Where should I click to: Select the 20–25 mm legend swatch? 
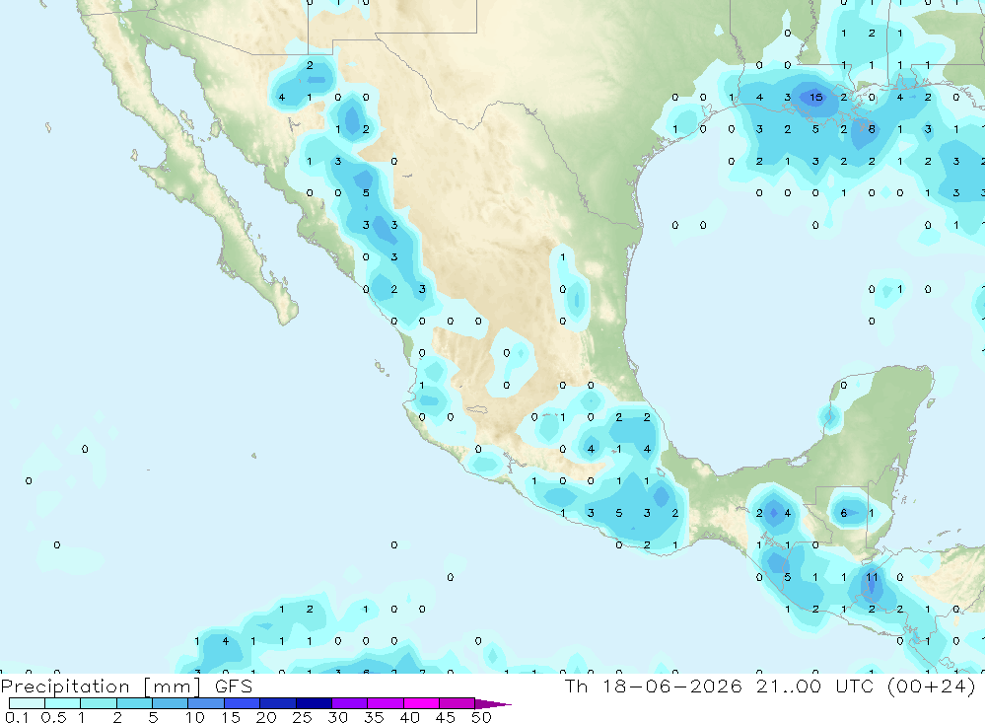coord(278,703)
